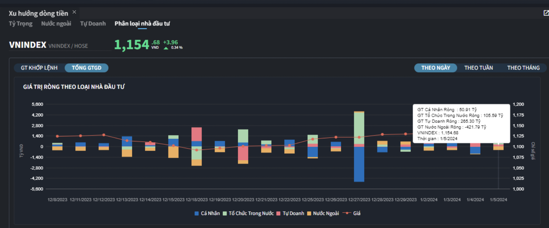549x228 pixels.
Task: Click GT Tự Doanh Ròng tooltip line
Action: pos(449,121)
